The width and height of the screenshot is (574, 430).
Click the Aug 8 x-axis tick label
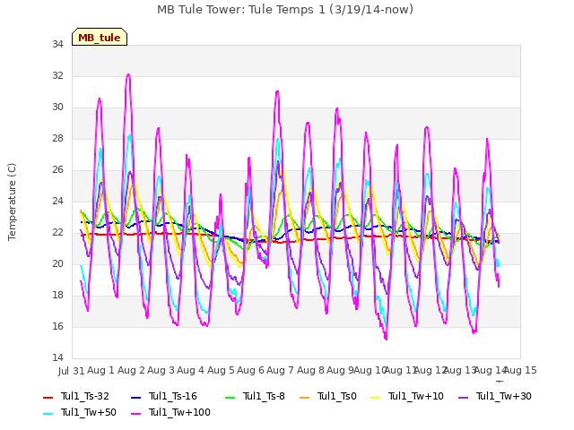tap(310, 370)
